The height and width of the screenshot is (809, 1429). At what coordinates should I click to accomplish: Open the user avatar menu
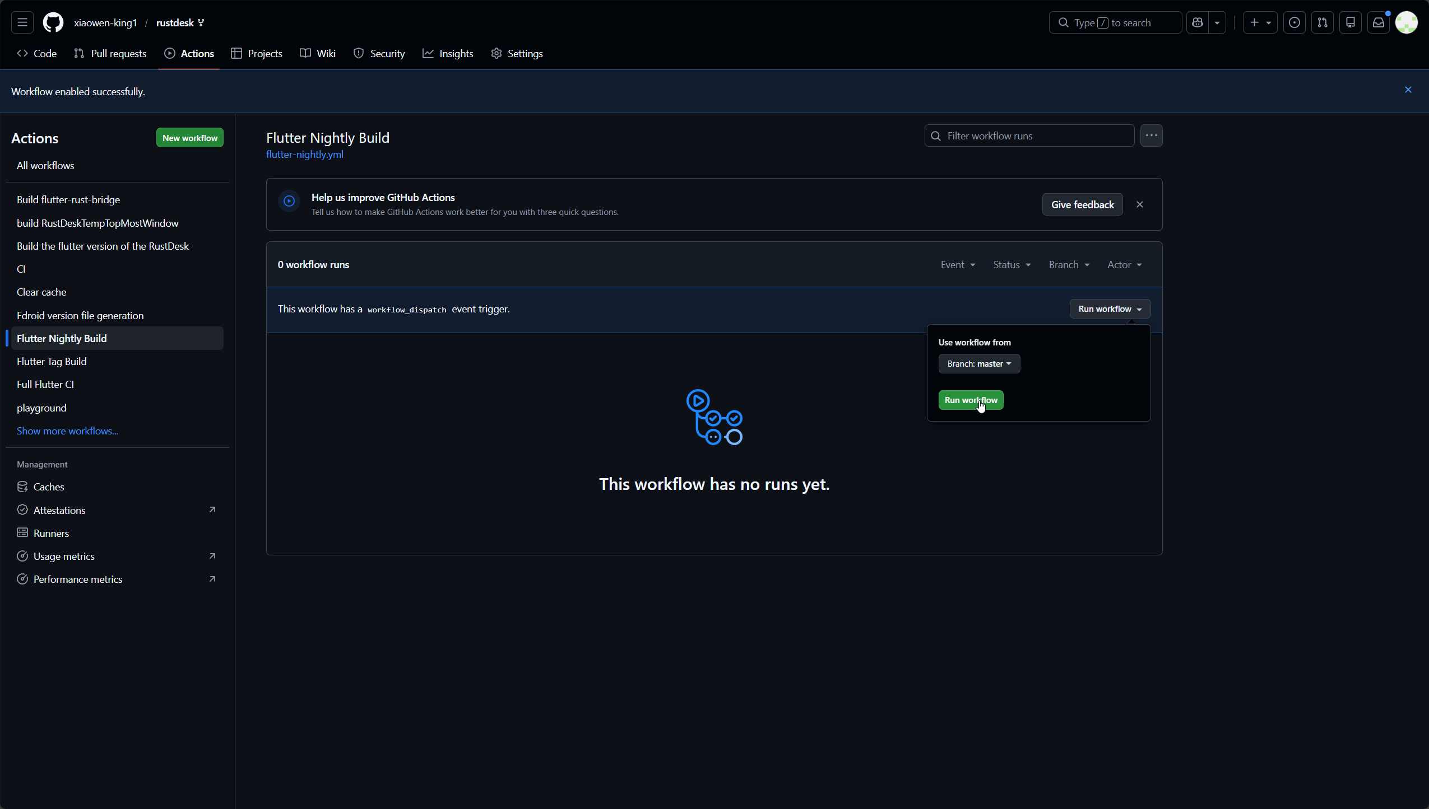1406,22
